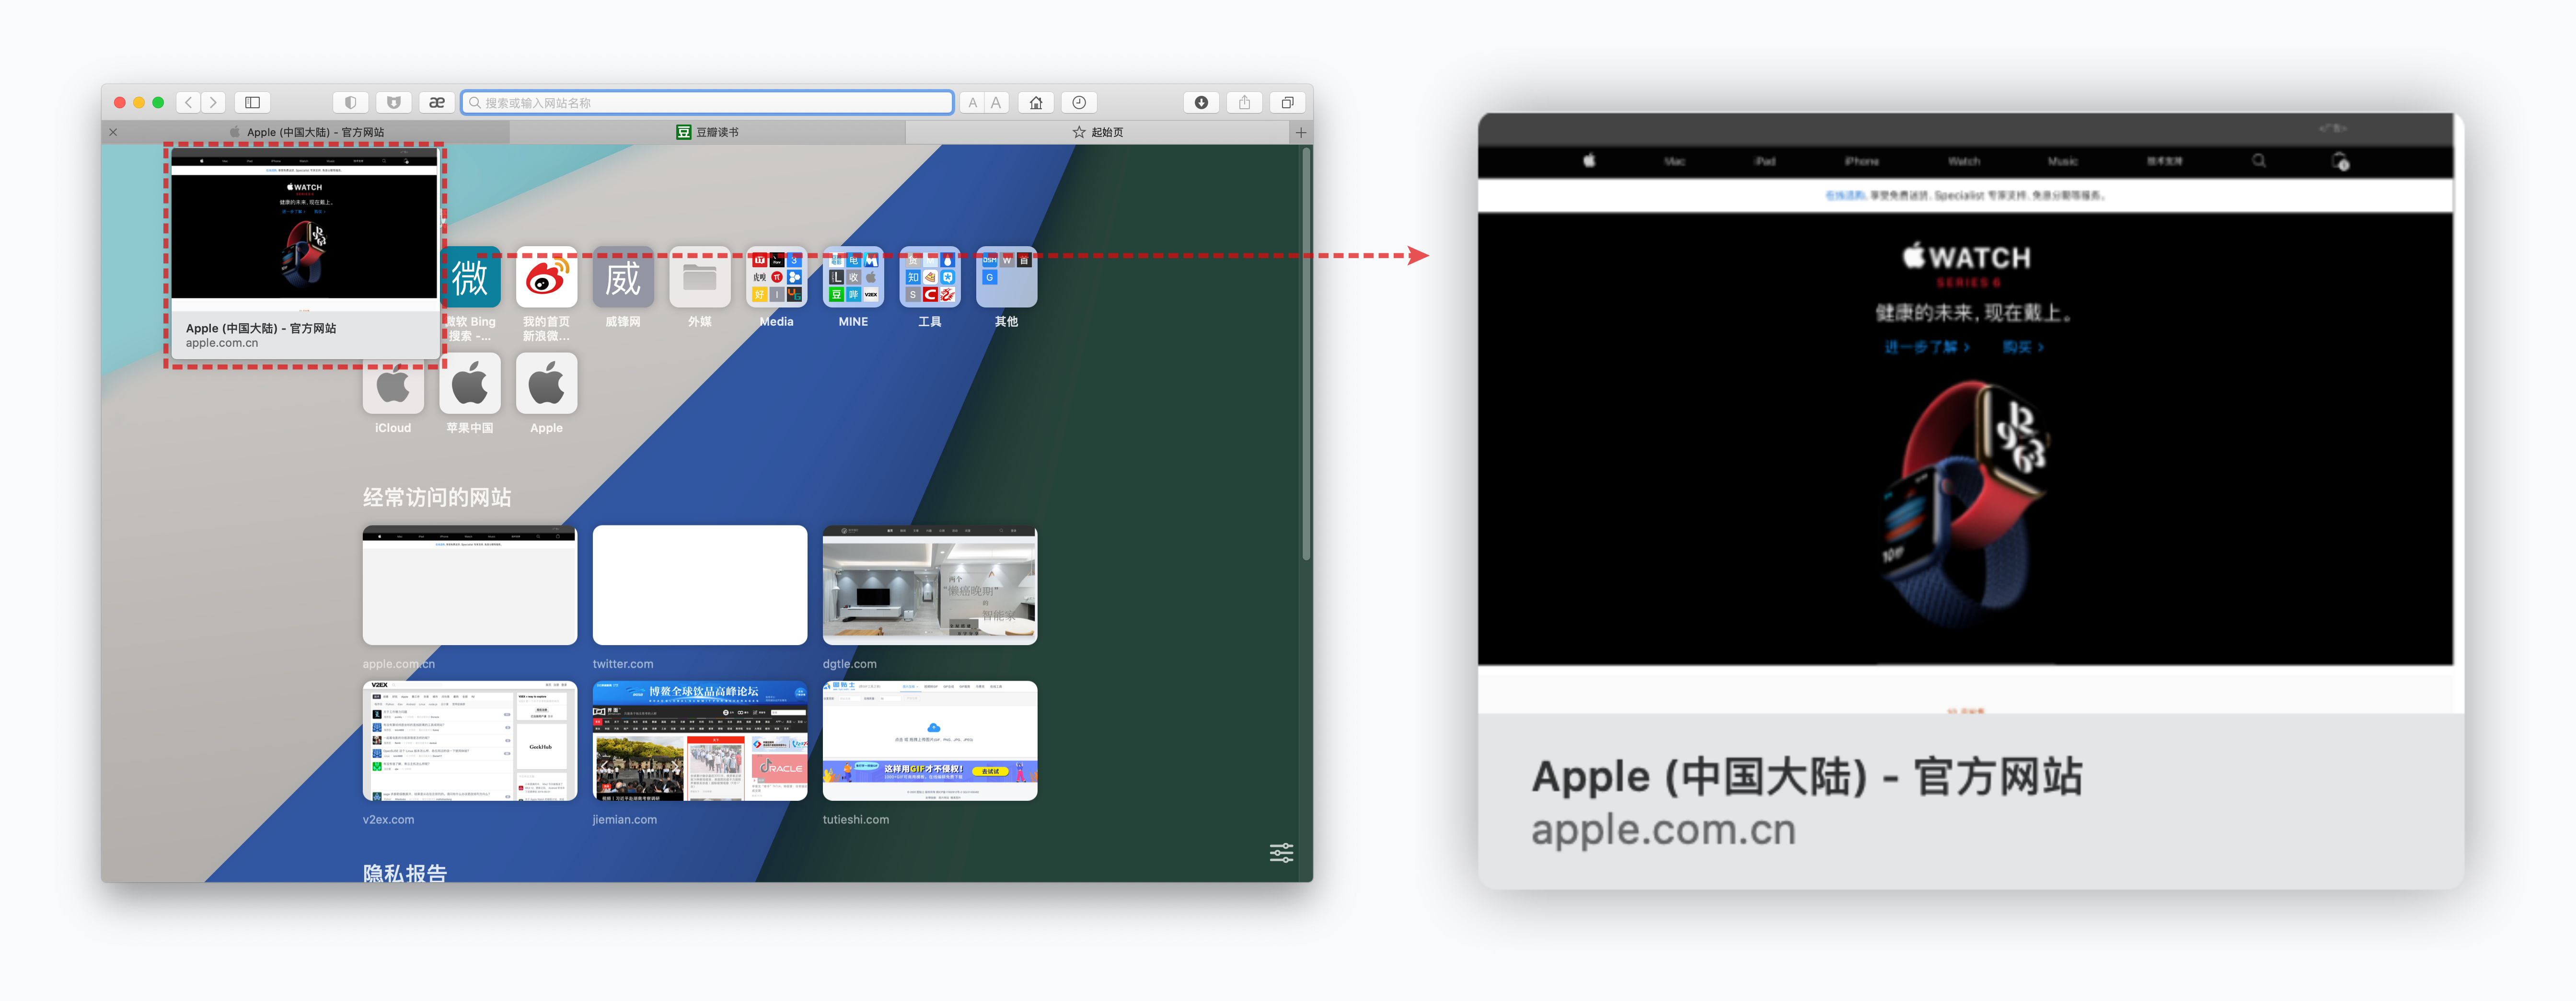Increase text size with large A button
Viewport: 2576px width, 1001px height.
(996, 102)
